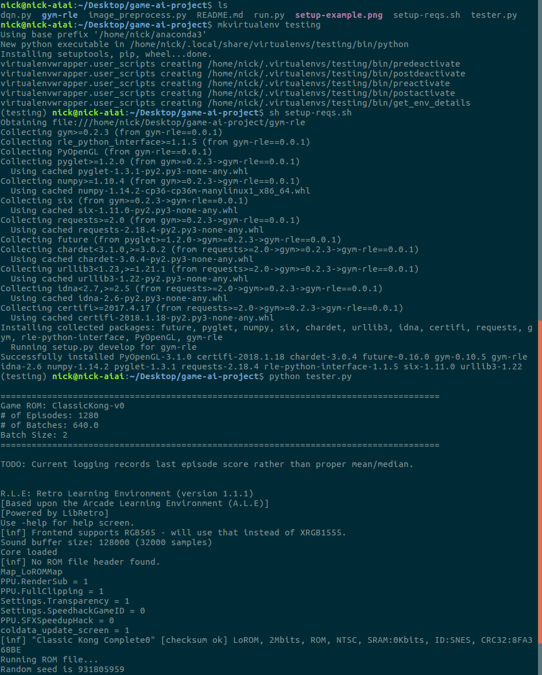
Task: Click 'Sound buffer size: 128000 (32000 samples)'
Action: coord(106,542)
